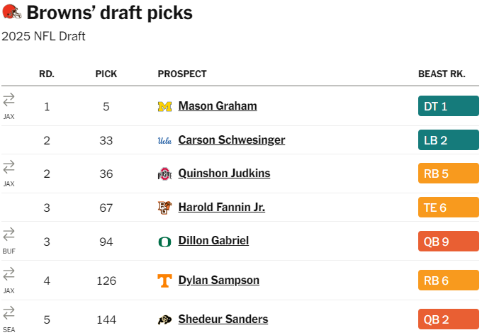Click the UCLA logo beside Carson Schwesinger
Screen dimensions: 482x335
(164, 140)
